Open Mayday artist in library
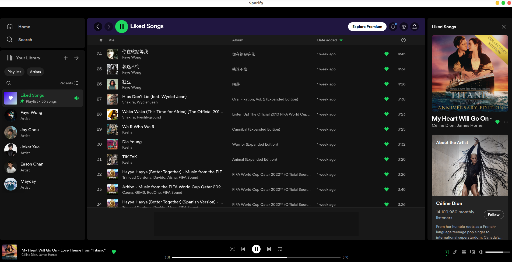512x262 pixels. (x=43, y=184)
